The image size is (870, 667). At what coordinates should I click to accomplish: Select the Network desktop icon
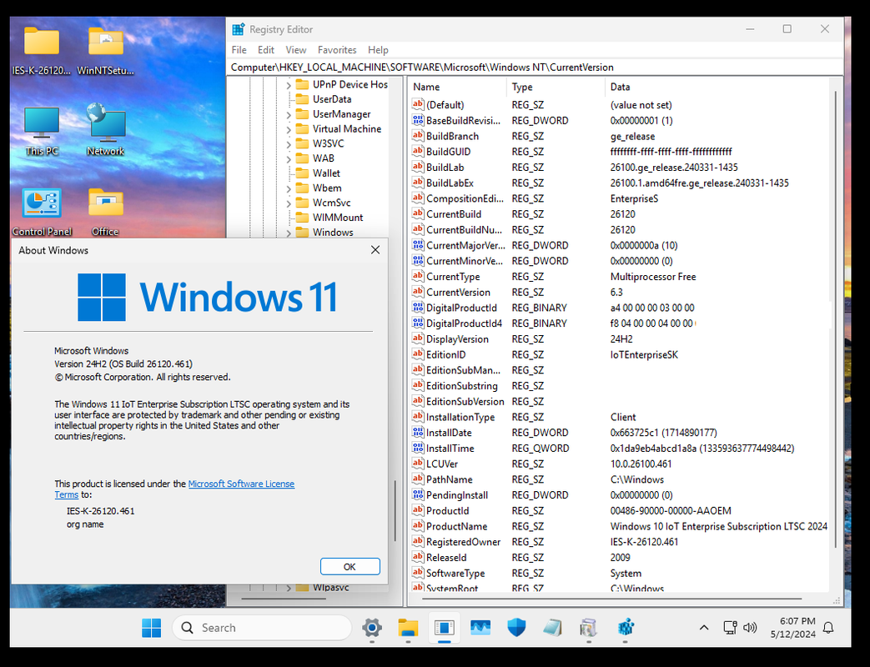[105, 131]
